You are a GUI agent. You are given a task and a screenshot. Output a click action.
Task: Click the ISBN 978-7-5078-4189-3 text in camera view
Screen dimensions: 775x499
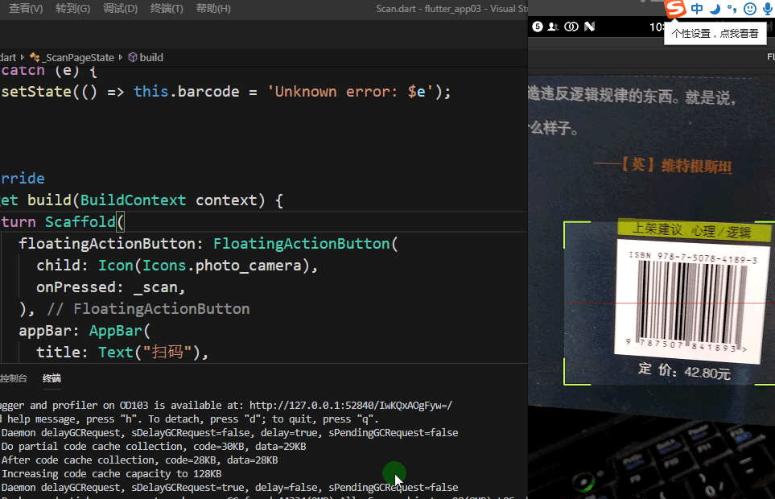(x=693, y=258)
